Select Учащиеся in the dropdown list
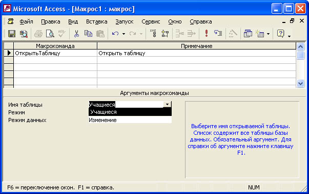 [x=130, y=112]
